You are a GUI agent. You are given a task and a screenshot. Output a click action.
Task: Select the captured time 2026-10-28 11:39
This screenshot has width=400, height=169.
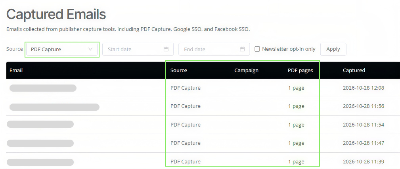tap(364, 161)
